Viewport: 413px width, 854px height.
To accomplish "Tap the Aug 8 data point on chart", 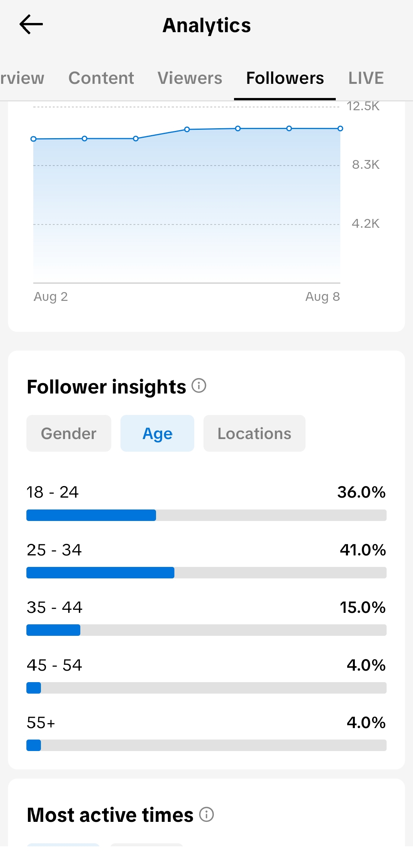I will coord(340,129).
